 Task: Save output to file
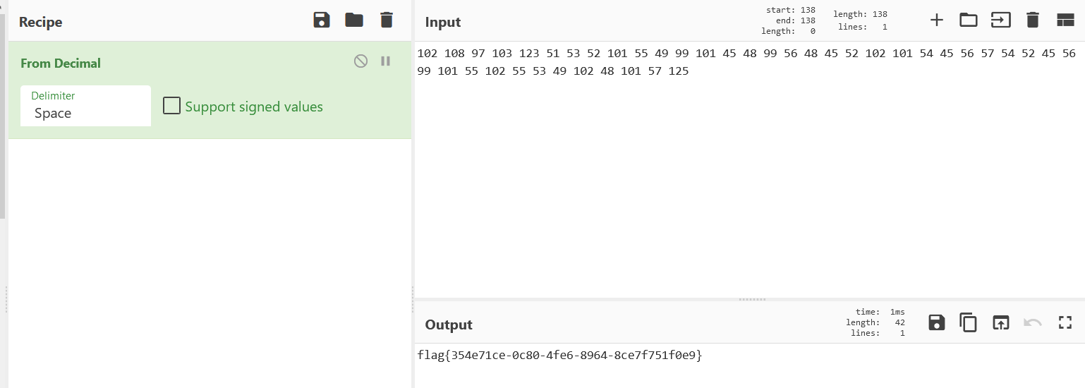[936, 322]
